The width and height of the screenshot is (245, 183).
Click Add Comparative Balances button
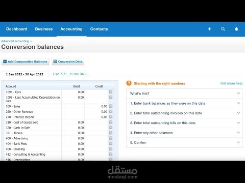tap(26, 62)
